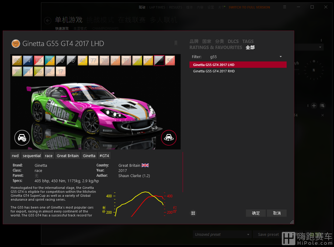The image size is (334, 247).
Task: Select 单机游戏 in main window
Action: pos(69,20)
